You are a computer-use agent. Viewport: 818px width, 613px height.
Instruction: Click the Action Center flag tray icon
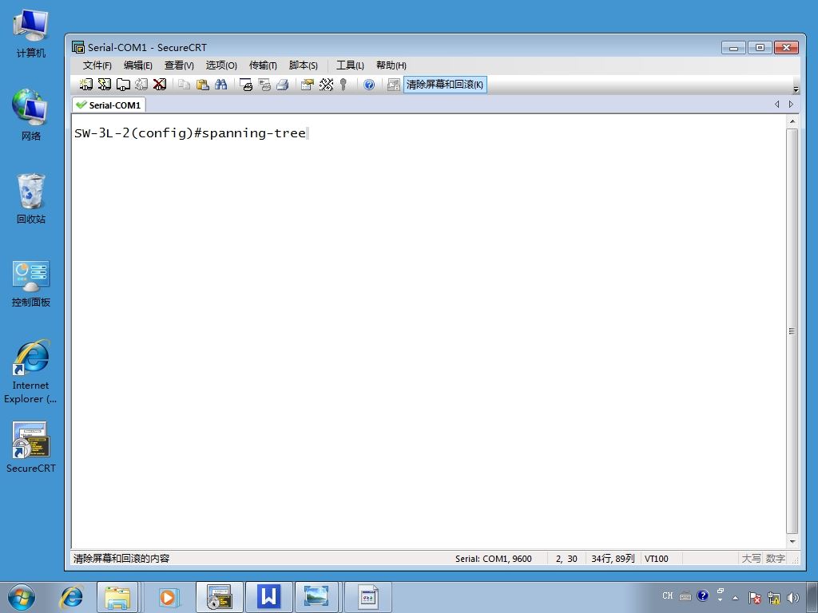[754, 597]
